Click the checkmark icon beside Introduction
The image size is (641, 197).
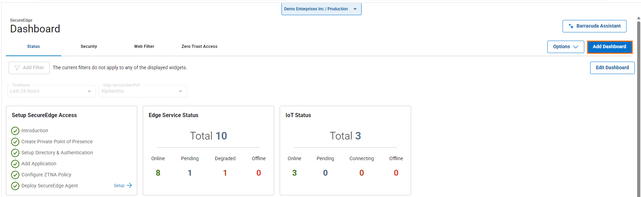[x=15, y=131]
